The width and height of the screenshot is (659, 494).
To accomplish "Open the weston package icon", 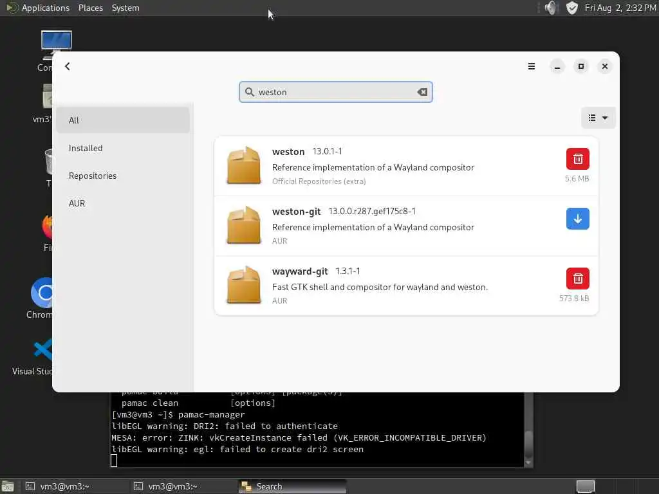I will click(x=243, y=165).
